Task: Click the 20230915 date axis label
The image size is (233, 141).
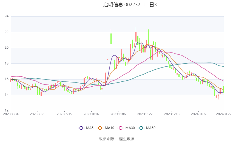Action: click(64, 114)
